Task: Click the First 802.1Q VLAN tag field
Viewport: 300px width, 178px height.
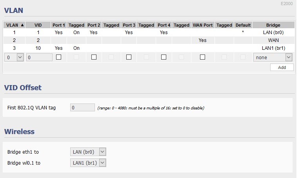Action: (82, 107)
